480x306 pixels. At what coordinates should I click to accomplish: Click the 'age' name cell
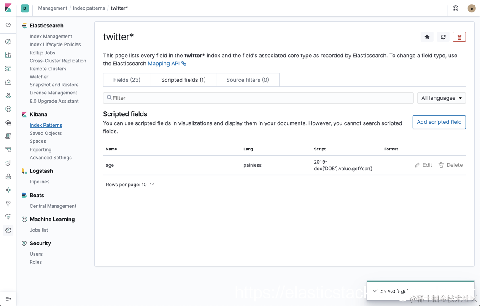110,165
